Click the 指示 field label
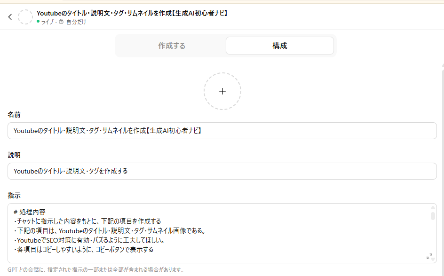The width and height of the screenshot is (444, 276). coord(14,195)
